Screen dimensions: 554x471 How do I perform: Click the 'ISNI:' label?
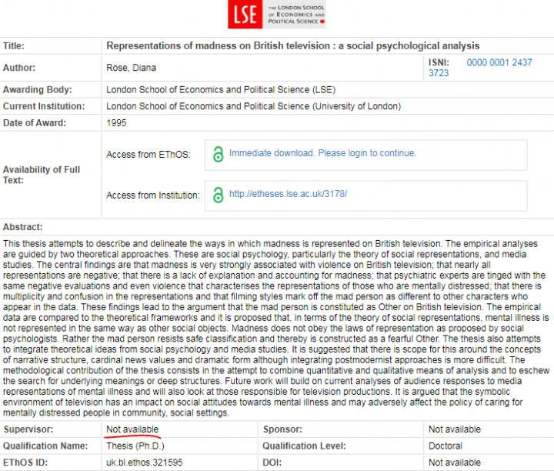pyautogui.click(x=439, y=62)
